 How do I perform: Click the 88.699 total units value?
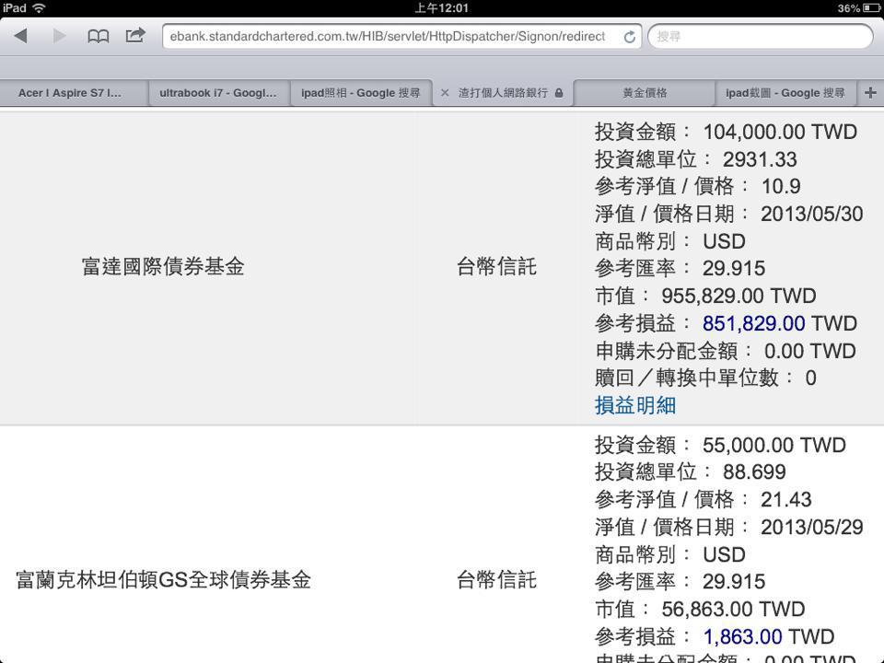754,471
